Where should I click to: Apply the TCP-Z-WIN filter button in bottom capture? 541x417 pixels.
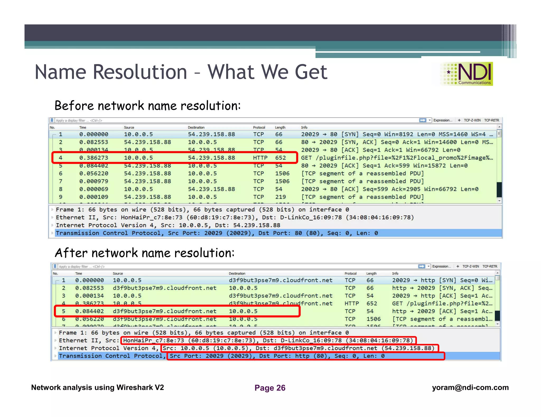[x=470, y=266]
